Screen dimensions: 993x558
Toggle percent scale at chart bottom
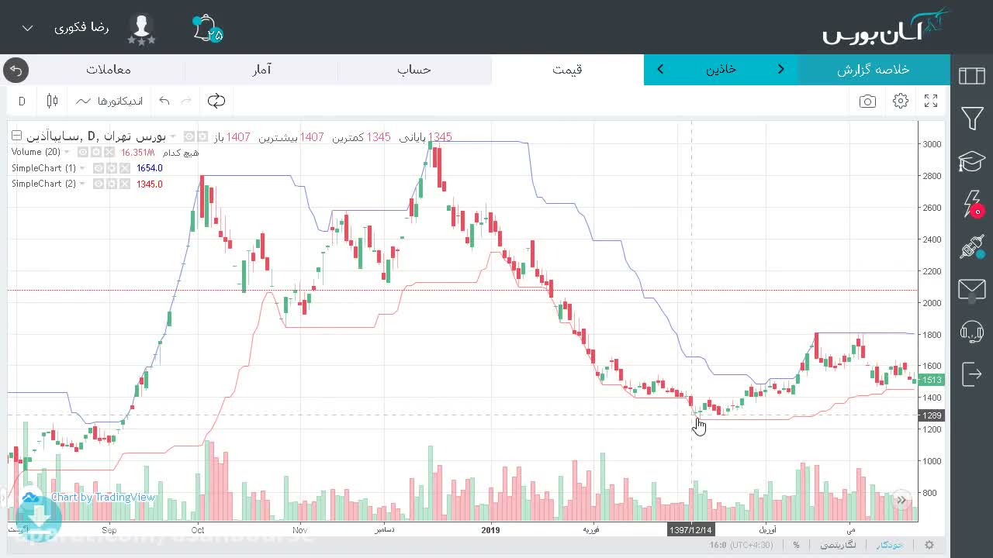[796, 545]
